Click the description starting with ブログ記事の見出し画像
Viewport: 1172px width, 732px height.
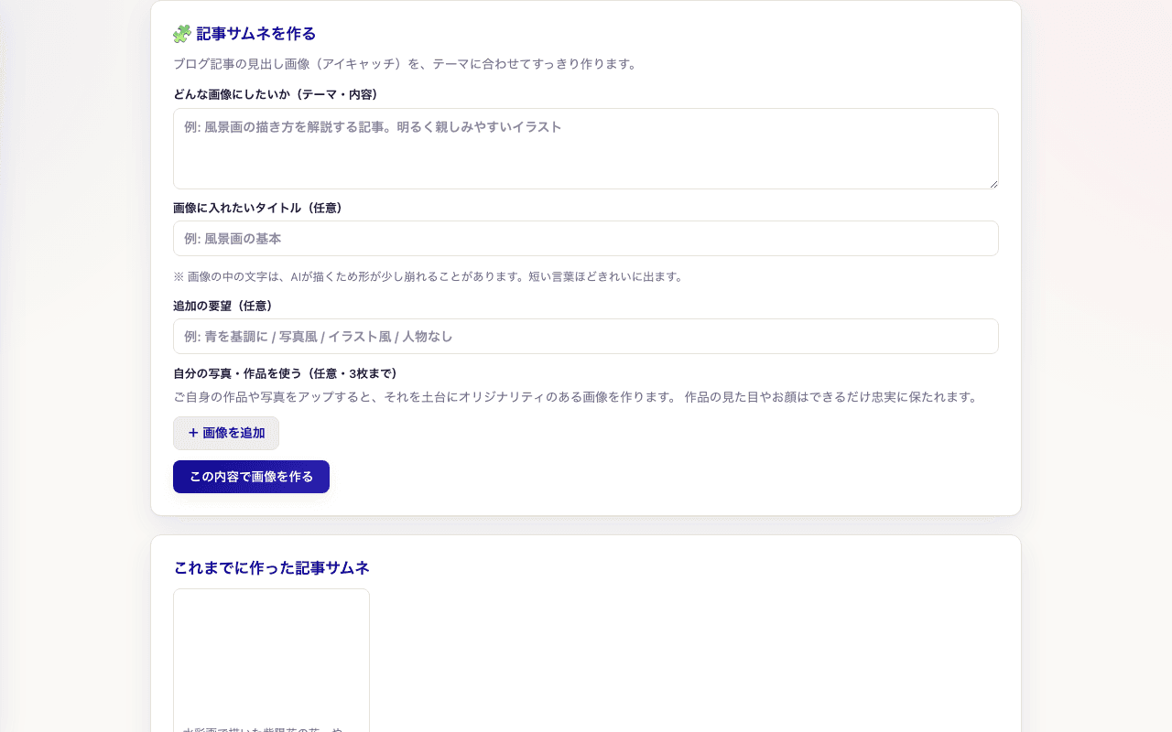point(405,64)
